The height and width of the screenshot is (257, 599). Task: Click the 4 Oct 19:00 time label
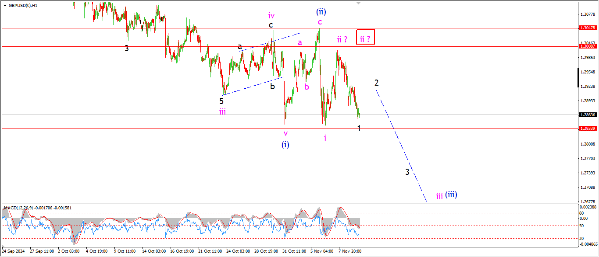97,251
